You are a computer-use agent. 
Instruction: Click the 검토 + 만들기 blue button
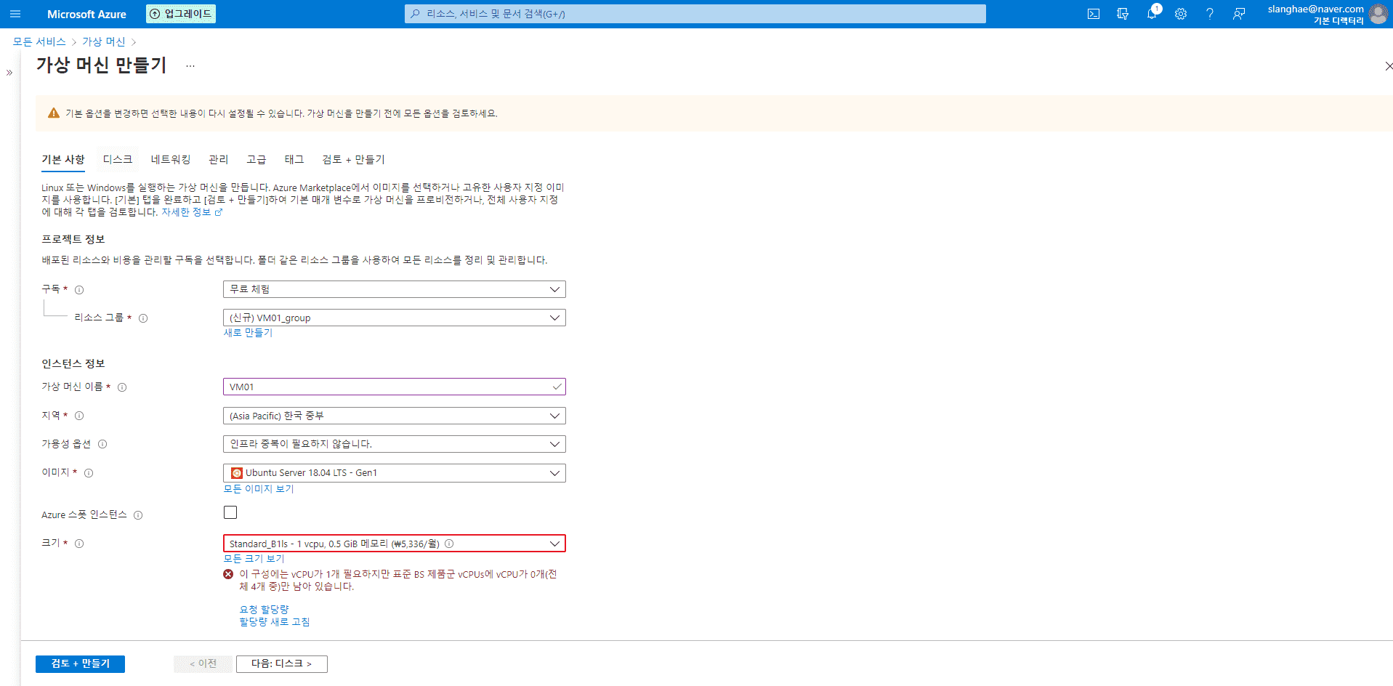point(80,663)
